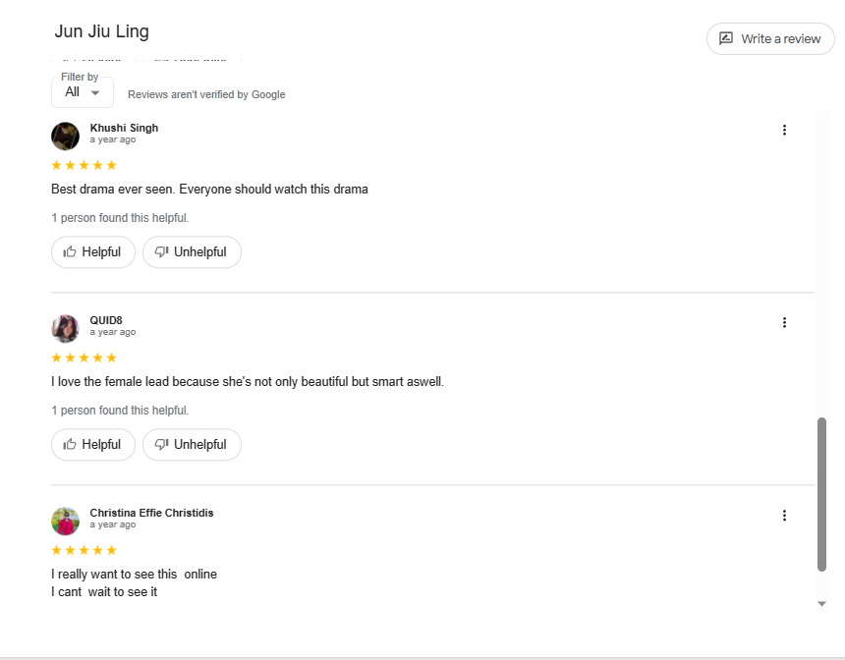The image size is (845, 660).
Task: Click the reviews scrollbar thumb
Action: coord(822,494)
